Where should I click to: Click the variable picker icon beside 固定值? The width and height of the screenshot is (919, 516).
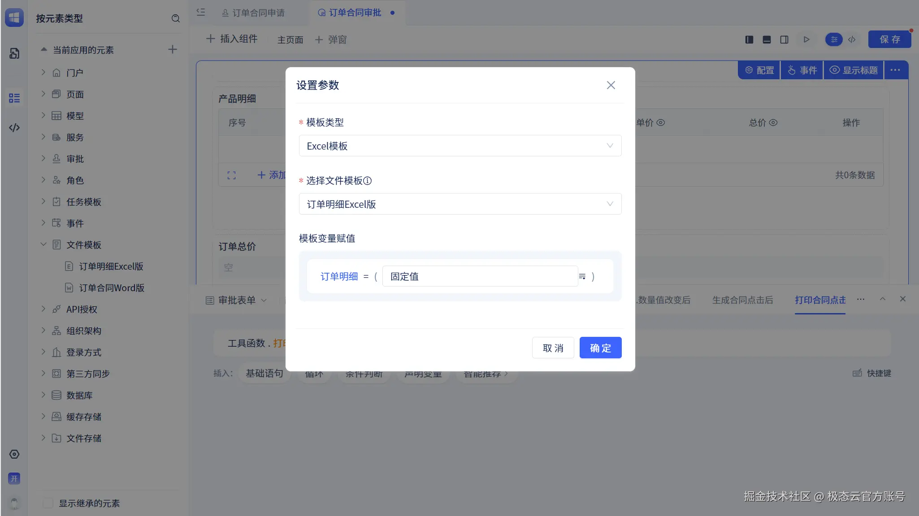click(582, 277)
